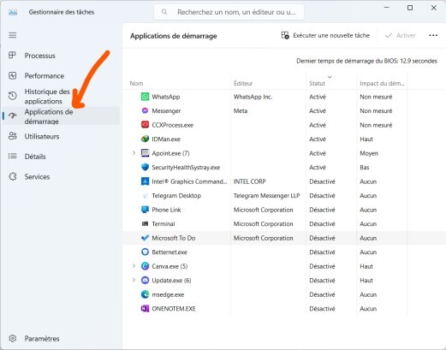This screenshot has height=350, width=446.
Task: Click the Telegram Messenger LLP publisher cell
Action: (266, 196)
